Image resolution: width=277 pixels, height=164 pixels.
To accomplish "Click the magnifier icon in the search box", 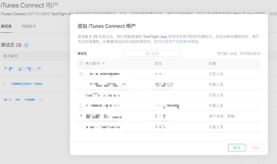I will (x=147, y=53).
